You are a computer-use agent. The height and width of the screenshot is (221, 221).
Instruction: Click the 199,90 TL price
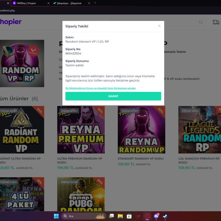click(x=66, y=168)
